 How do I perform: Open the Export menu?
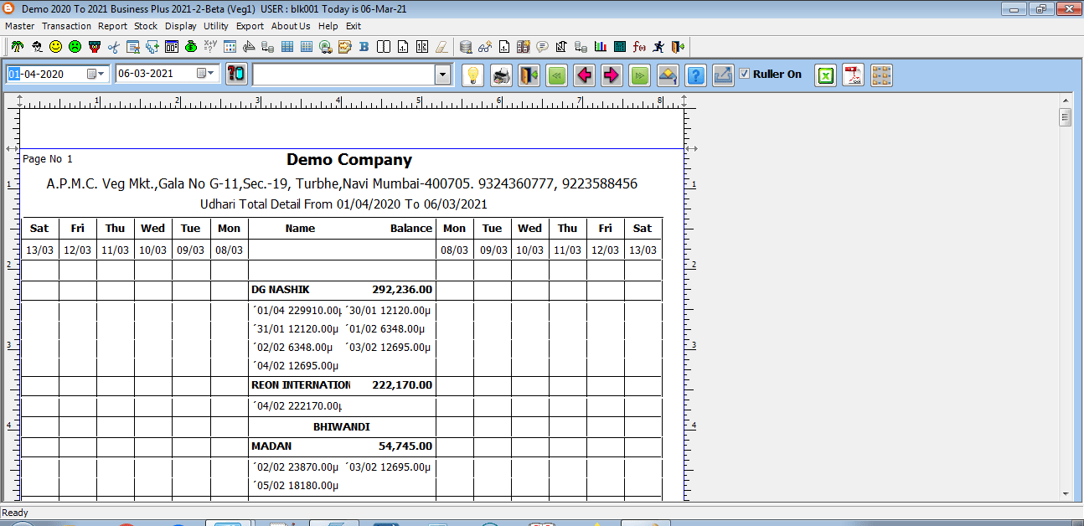coord(250,26)
